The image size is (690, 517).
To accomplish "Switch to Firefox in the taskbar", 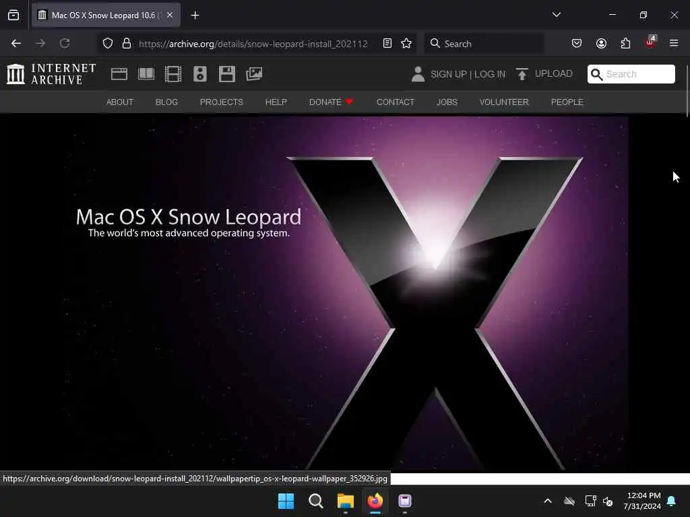I will 375,501.
